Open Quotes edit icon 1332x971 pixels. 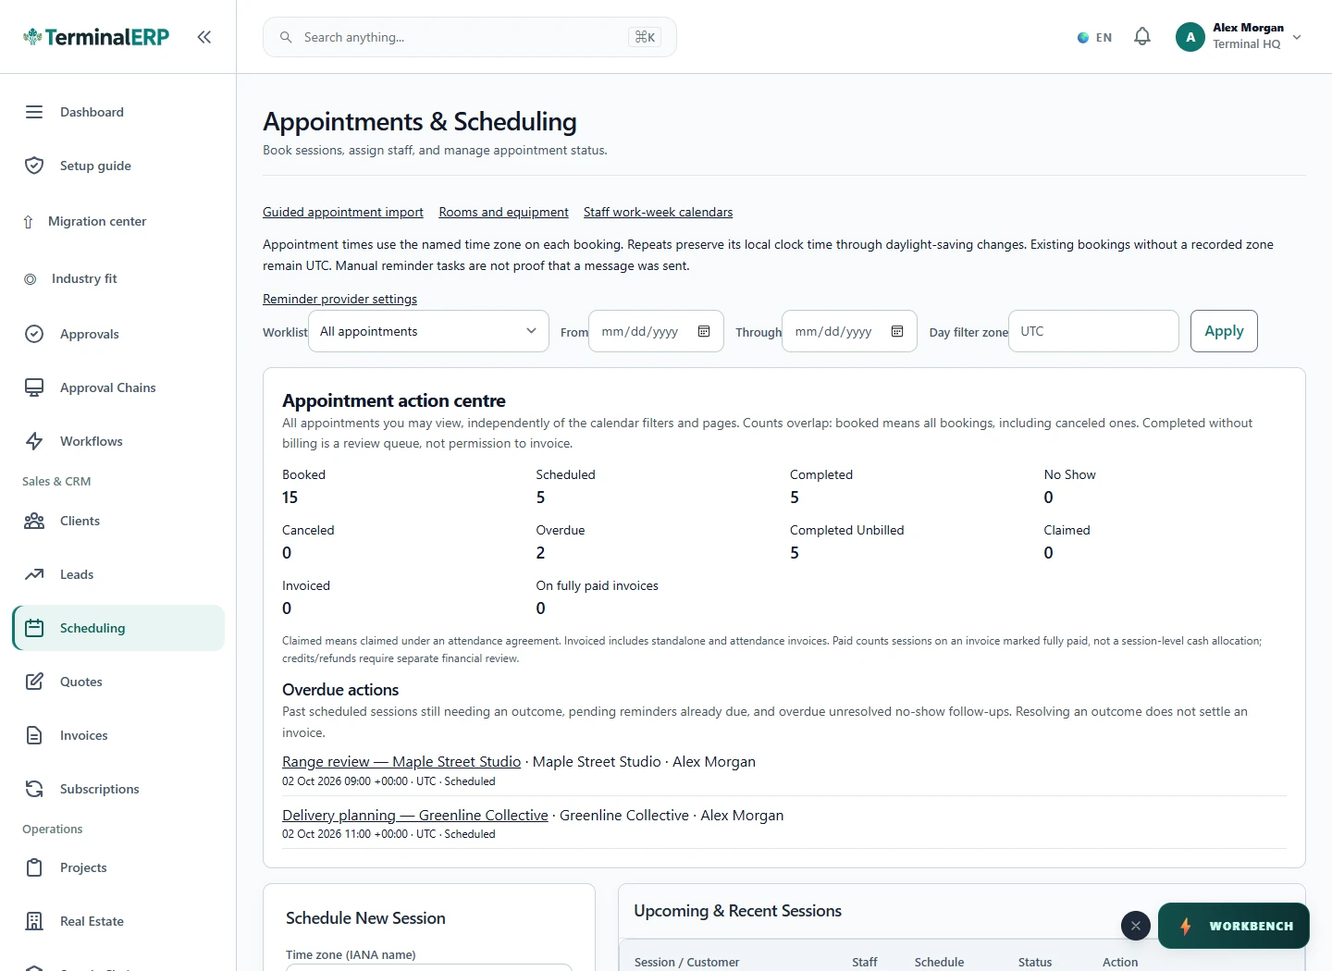34,682
